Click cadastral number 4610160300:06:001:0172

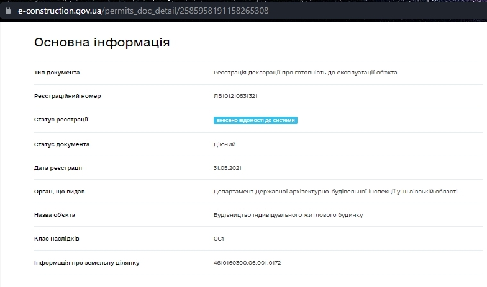[x=247, y=263]
